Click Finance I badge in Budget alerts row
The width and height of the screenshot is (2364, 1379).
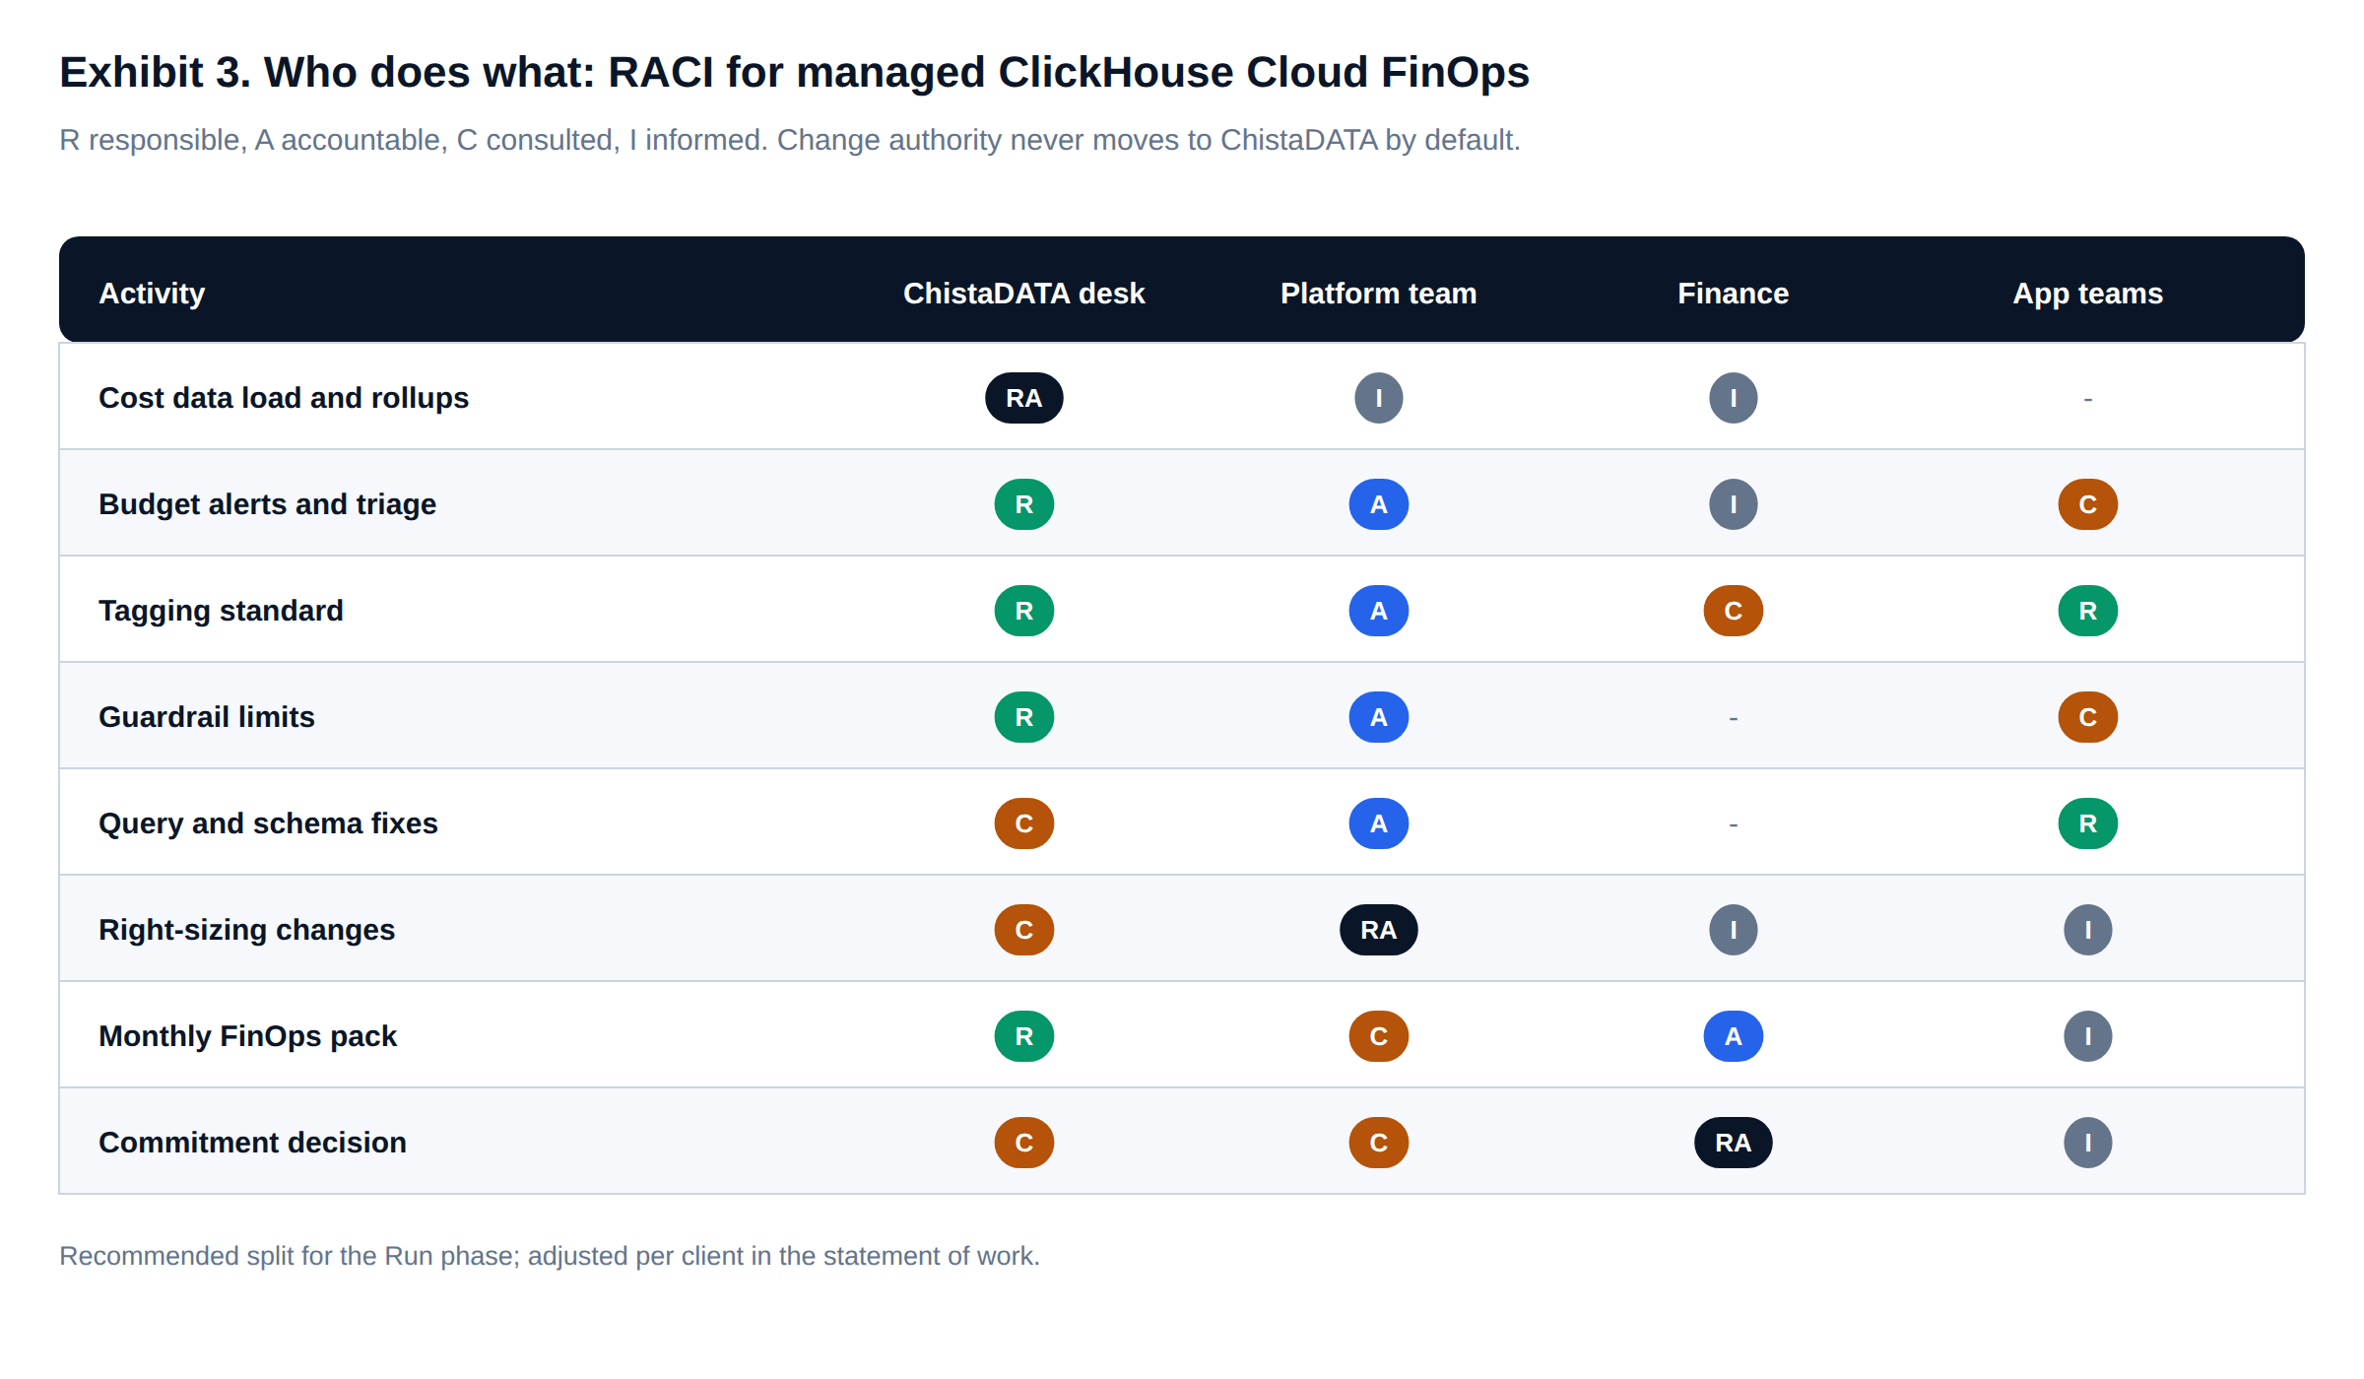point(1733,504)
